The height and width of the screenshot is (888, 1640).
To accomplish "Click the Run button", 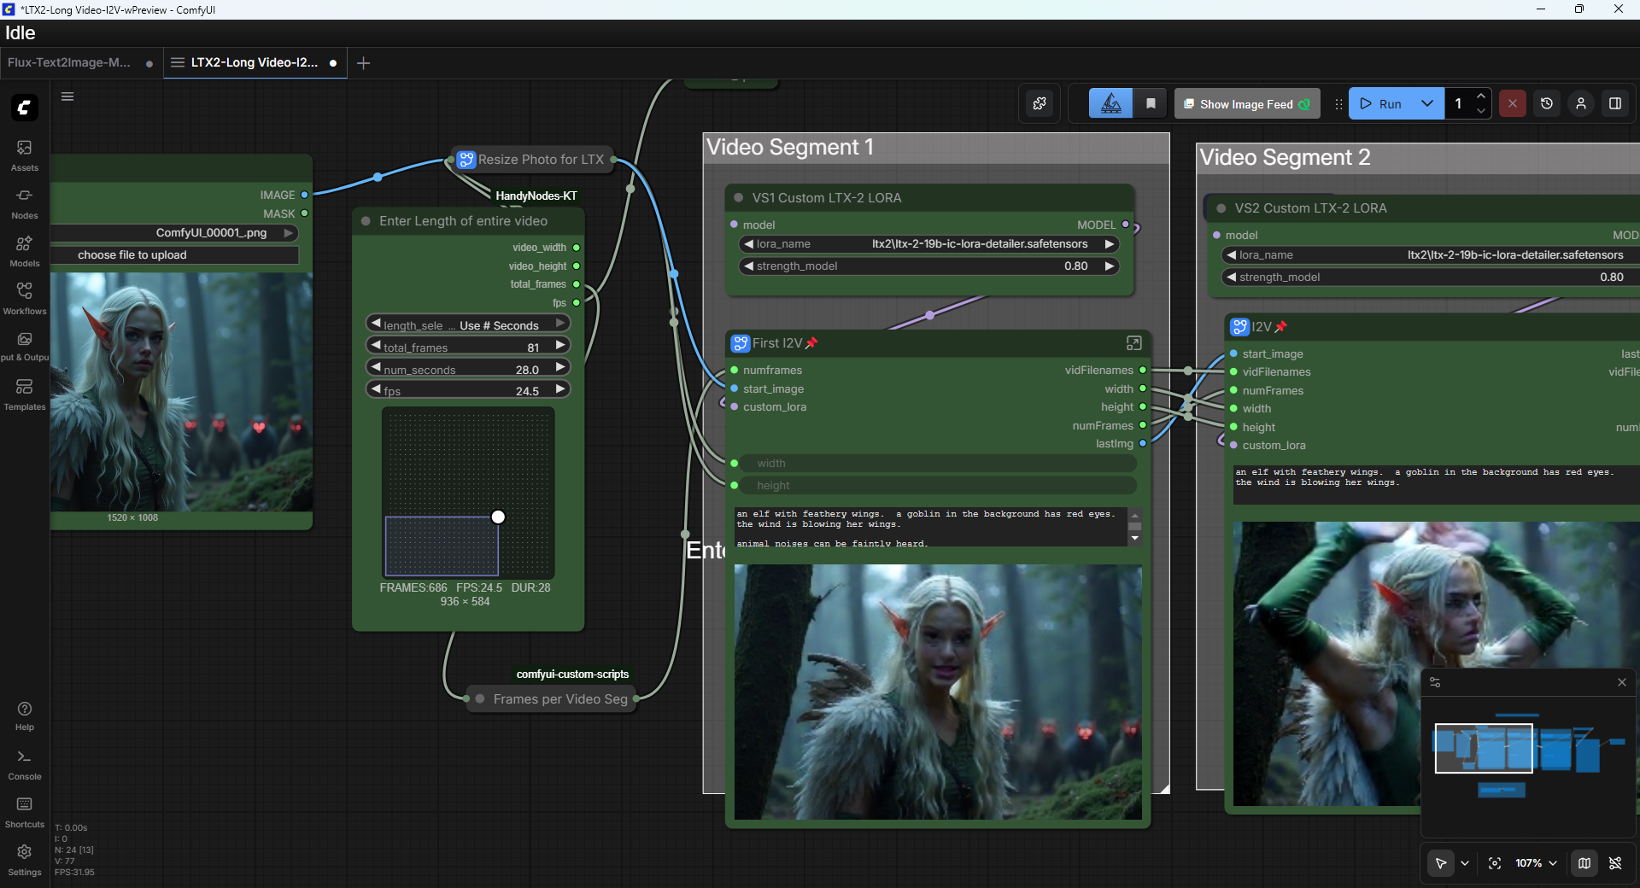I will [x=1381, y=103].
